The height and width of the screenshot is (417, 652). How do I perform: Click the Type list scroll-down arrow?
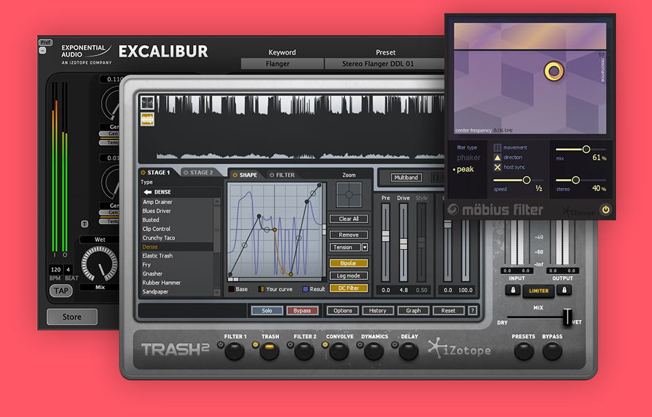(x=217, y=292)
